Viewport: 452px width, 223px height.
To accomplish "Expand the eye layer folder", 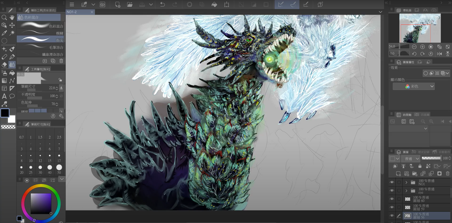I will [x=406, y=191].
